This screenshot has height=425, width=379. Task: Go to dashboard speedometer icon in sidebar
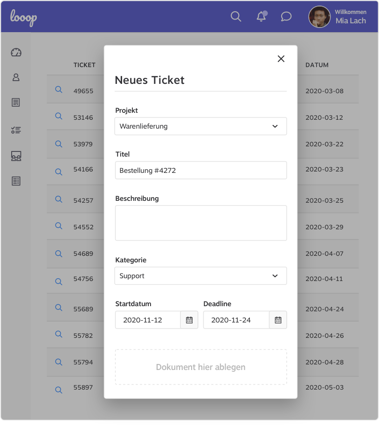(x=16, y=52)
